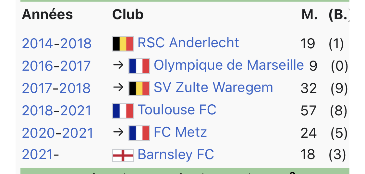Open the Toulouse FC club page
The height and width of the screenshot is (174, 365).
(x=177, y=110)
